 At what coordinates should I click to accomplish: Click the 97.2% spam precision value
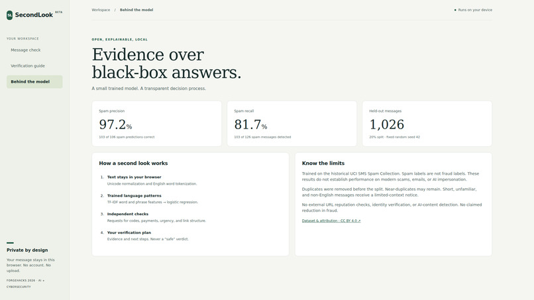click(x=115, y=125)
